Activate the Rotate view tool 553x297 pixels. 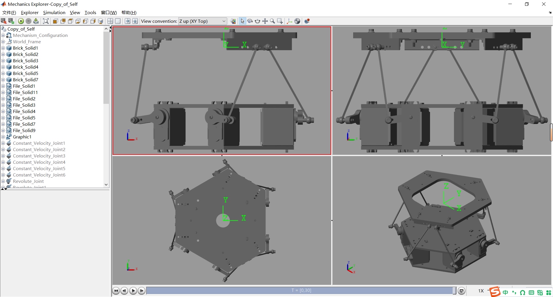coord(250,21)
